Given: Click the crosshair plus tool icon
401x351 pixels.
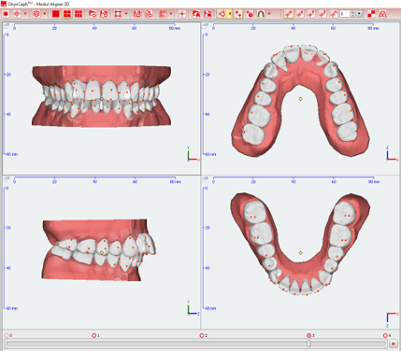Looking at the screenshot, I should tap(182, 14).
